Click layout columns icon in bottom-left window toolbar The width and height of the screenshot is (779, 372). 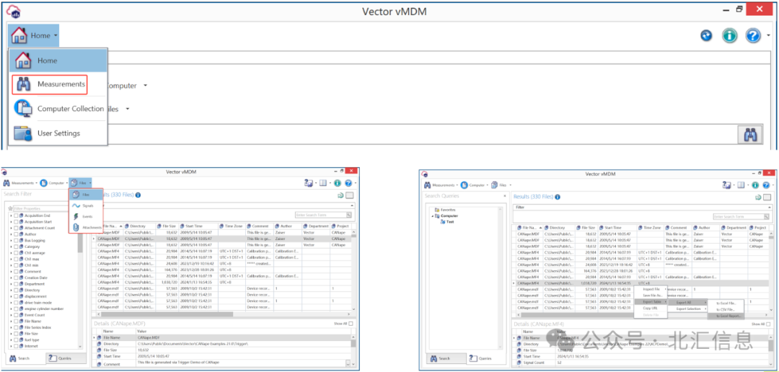coord(323,183)
